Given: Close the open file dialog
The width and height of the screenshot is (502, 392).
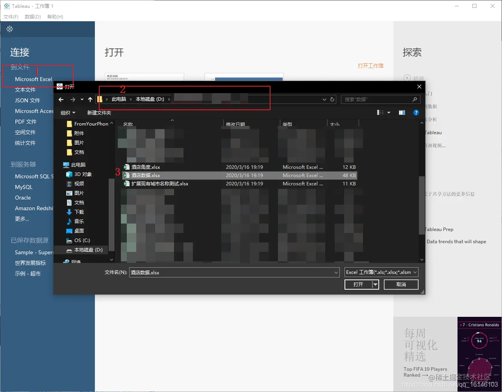Looking at the screenshot, I should pos(419,87).
